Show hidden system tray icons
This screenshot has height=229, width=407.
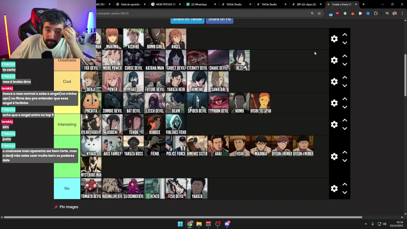[366, 224]
